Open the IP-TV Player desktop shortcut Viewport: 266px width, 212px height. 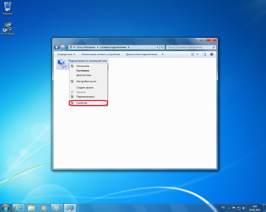coord(8,29)
